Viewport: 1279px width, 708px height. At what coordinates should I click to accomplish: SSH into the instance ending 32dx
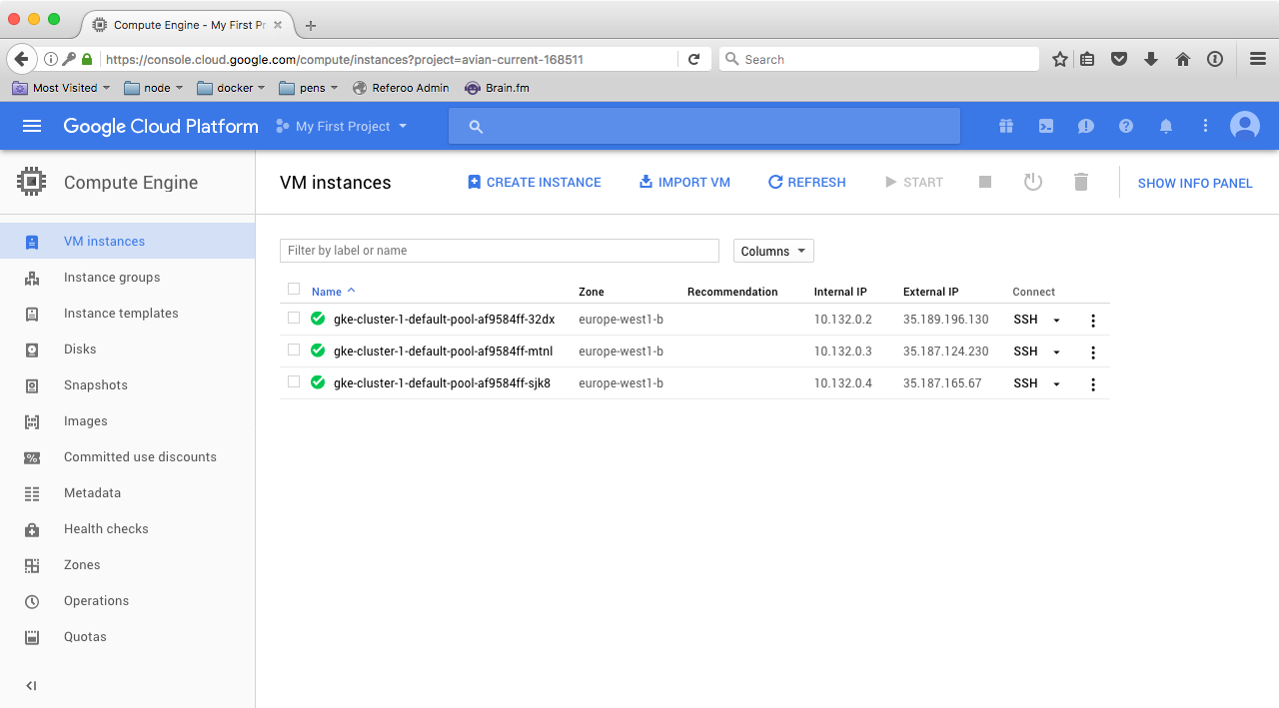point(1025,320)
